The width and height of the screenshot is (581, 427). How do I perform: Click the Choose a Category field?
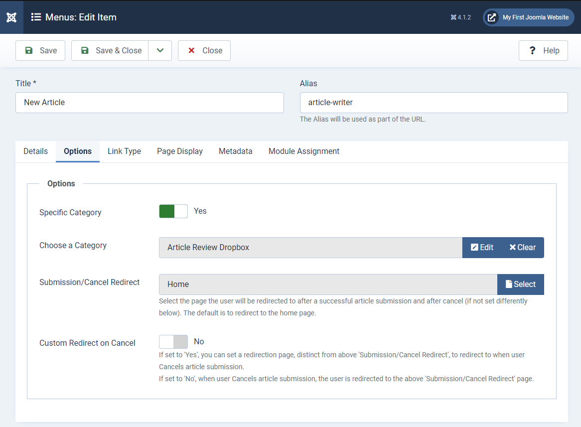310,248
